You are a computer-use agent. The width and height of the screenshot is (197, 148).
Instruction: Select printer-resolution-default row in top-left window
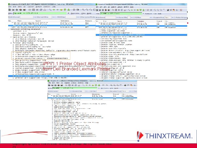coord(42,58)
